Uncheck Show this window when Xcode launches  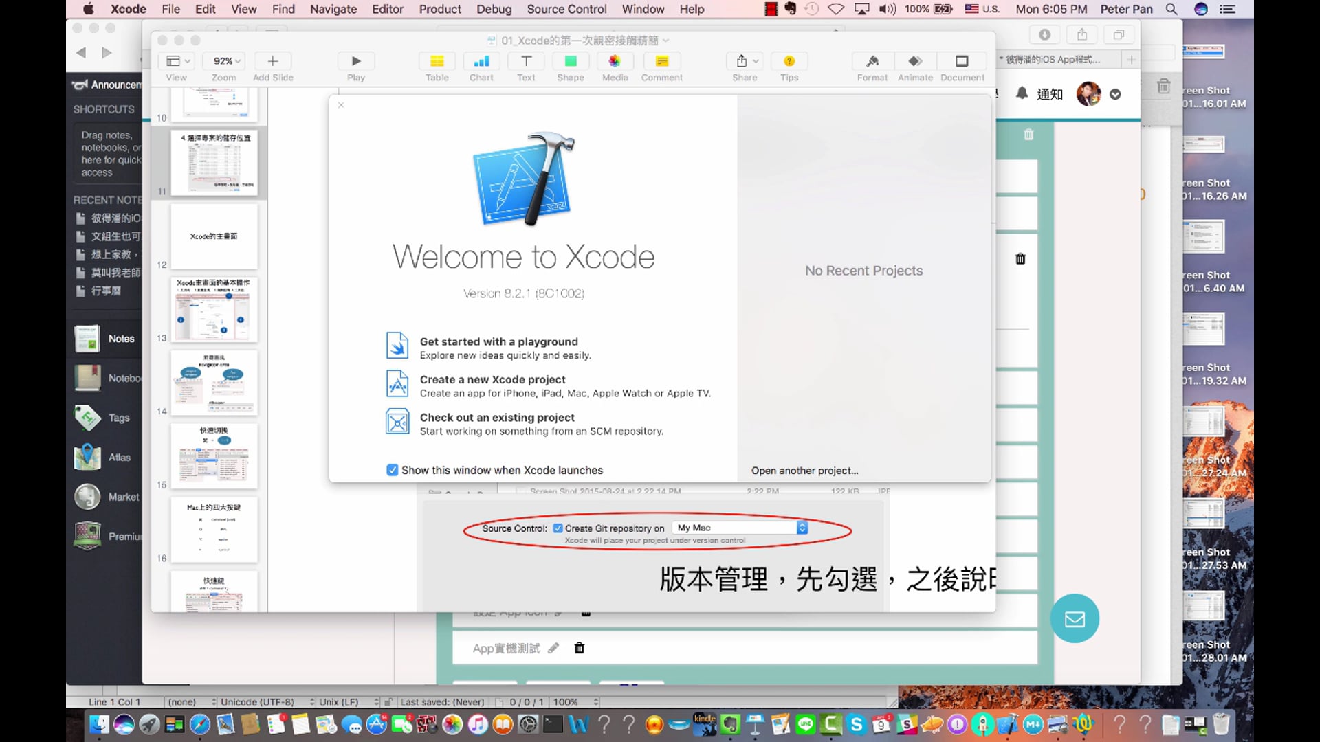pos(393,470)
